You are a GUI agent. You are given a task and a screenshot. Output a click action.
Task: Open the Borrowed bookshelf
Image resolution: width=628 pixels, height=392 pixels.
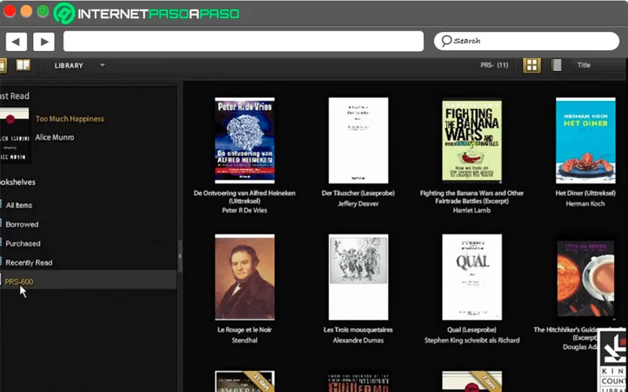click(22, 224)
